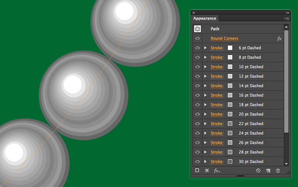The image size is (298, 187).
Task: Click the Add New Fill icon
Action: [x=207, y=170]
